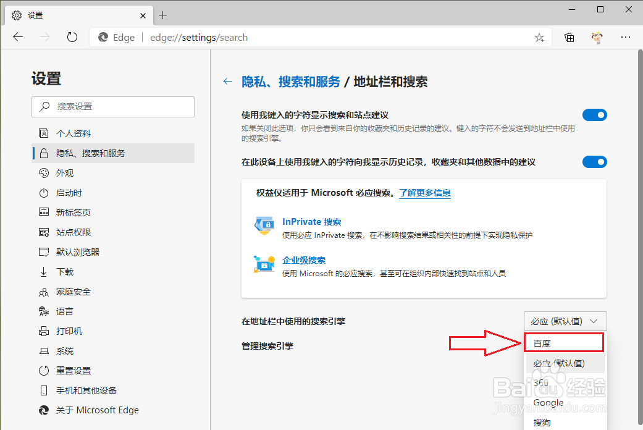Select 搜狗 from the search engine list

[x=565, y=422]
